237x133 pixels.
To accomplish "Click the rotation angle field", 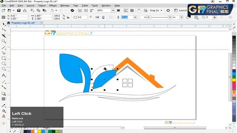I will (x=82, y=17).
